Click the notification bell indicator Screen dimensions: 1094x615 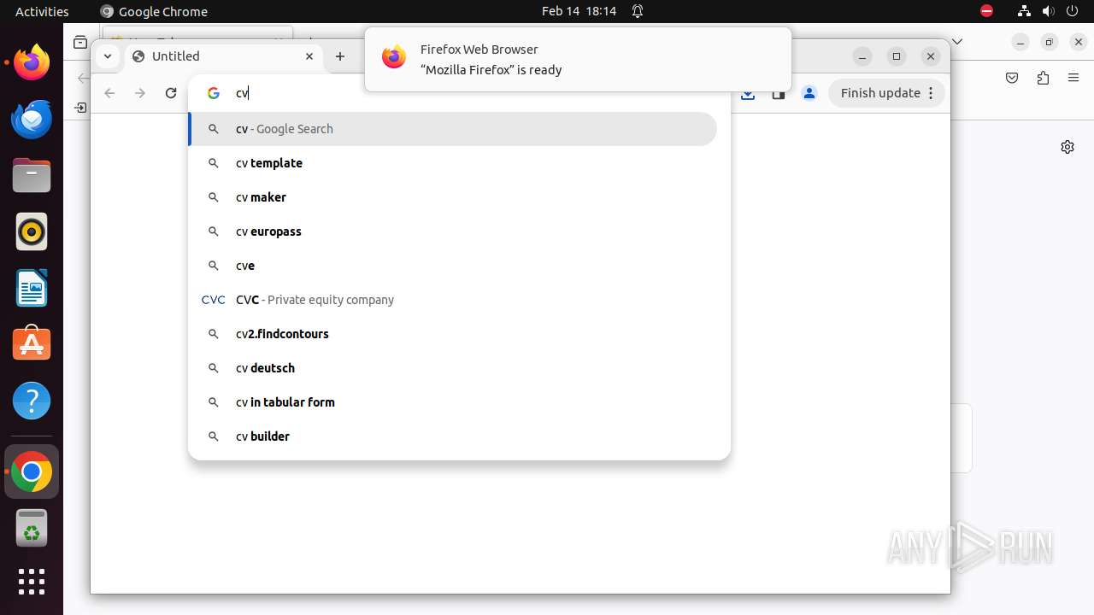coord(638,11)
